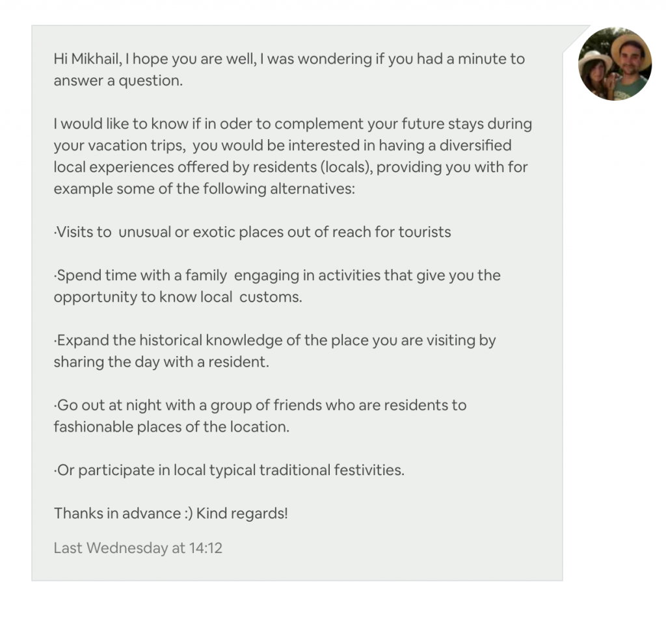666x618 pixels.
Task: Select the 'answer a question' text line
Action: [118, 81]
